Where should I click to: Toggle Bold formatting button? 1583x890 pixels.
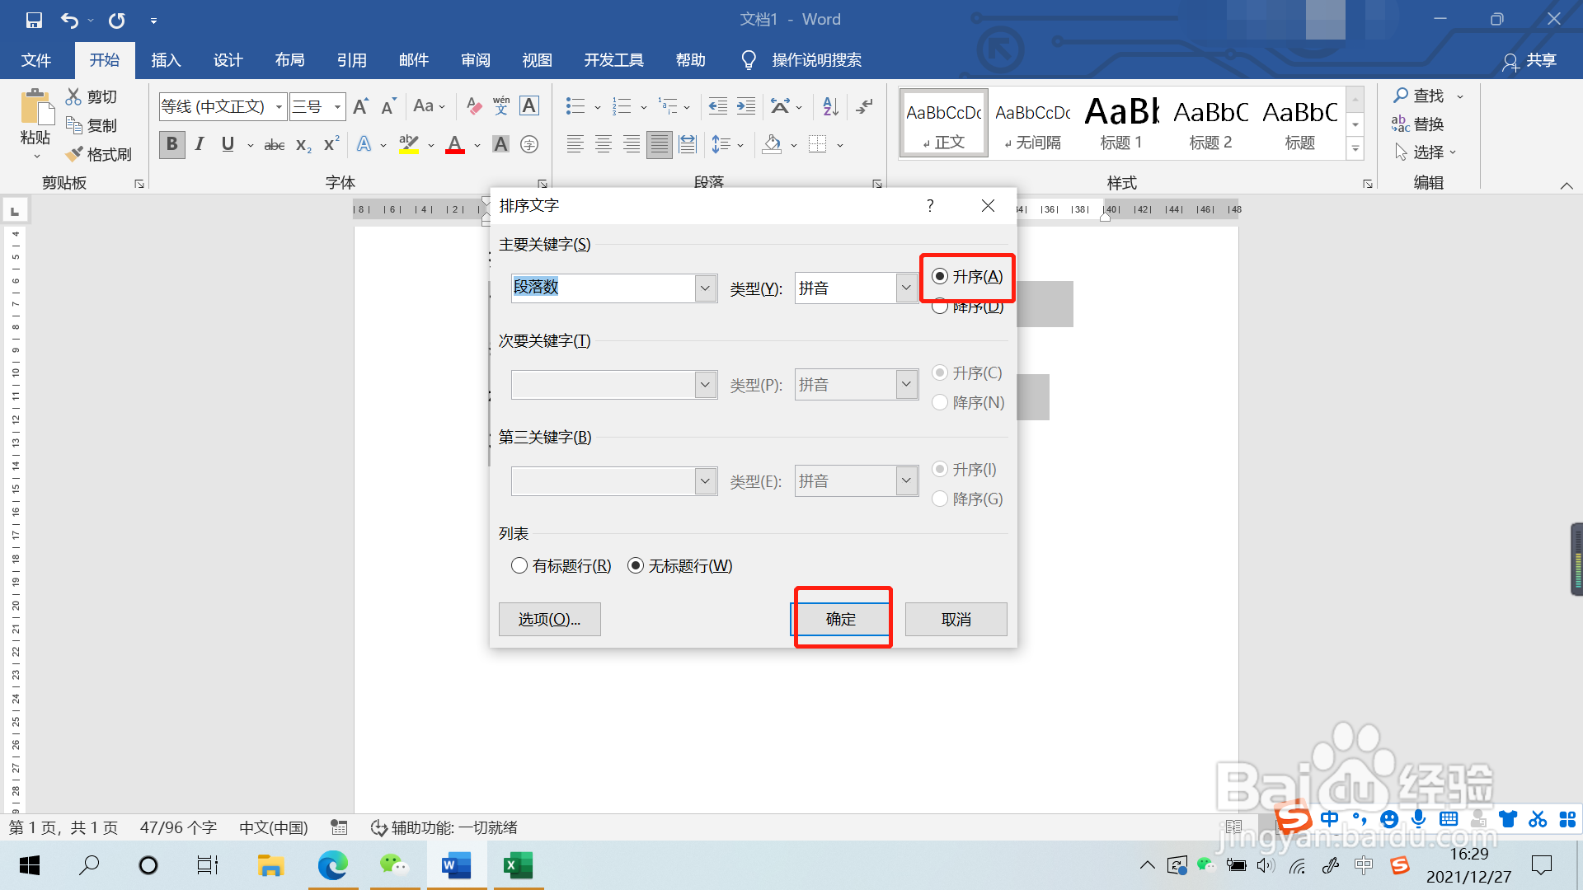171,144
